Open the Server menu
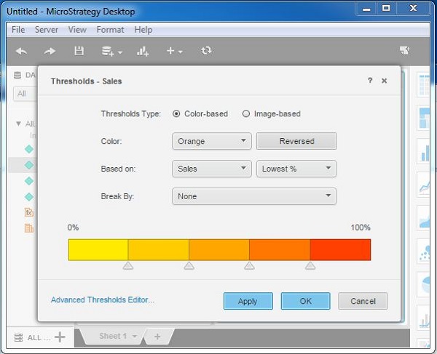 pyautogui.click(x=47, y=30)
